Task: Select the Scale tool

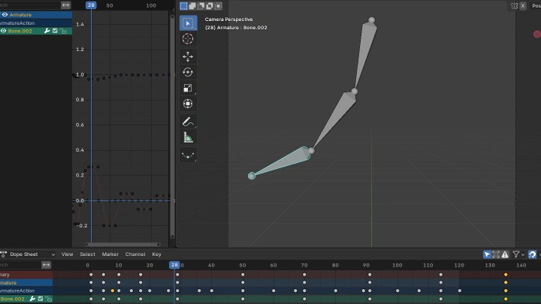Action: [x=188, y=88]
